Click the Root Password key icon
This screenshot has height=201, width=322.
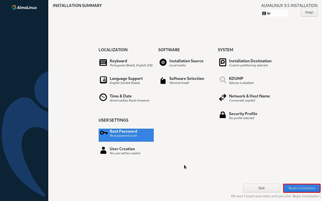[x=104, y=133]
